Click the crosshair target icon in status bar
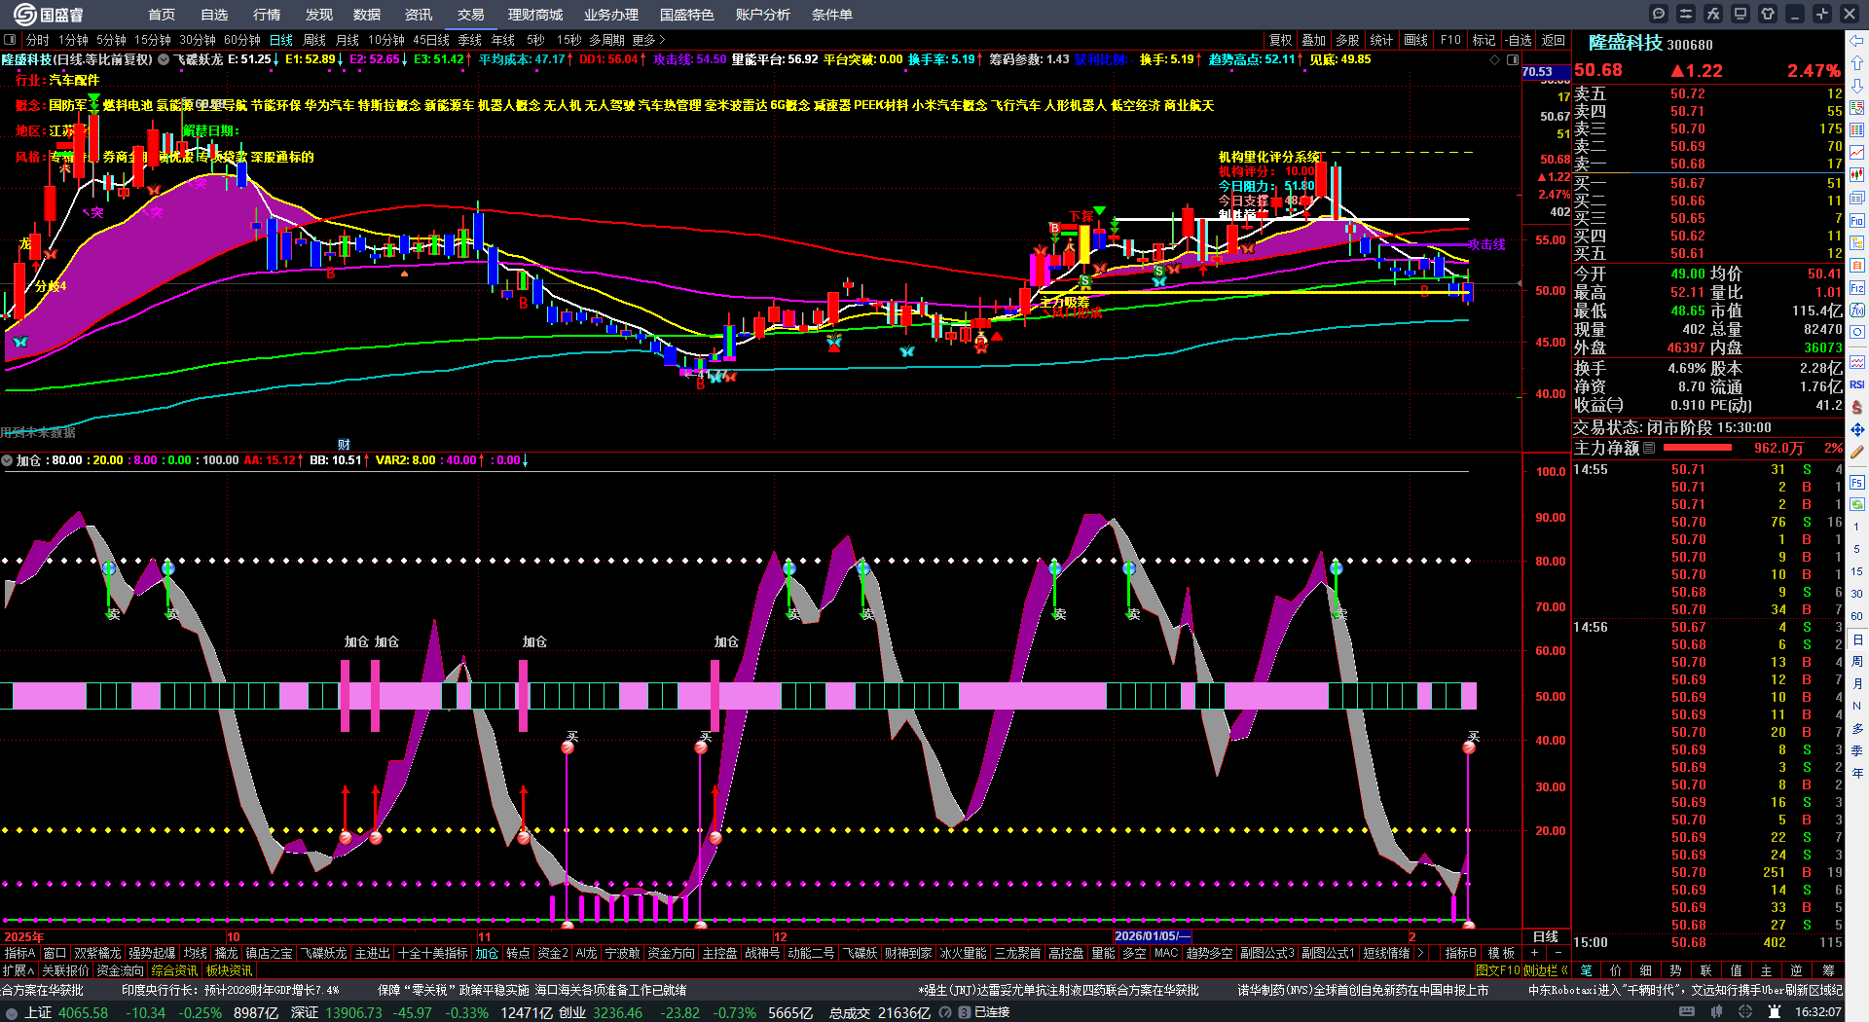1869x1022 pixels. (x=1747, y=1012)
